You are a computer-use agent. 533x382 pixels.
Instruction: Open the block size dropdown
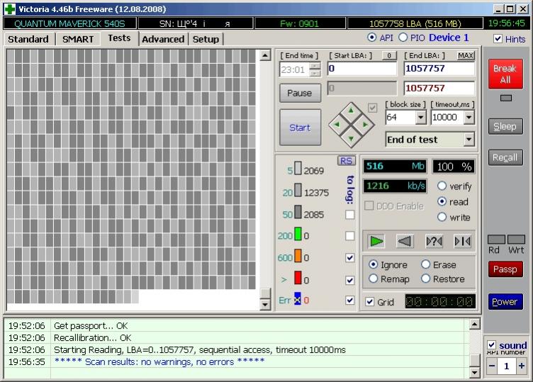420,118
